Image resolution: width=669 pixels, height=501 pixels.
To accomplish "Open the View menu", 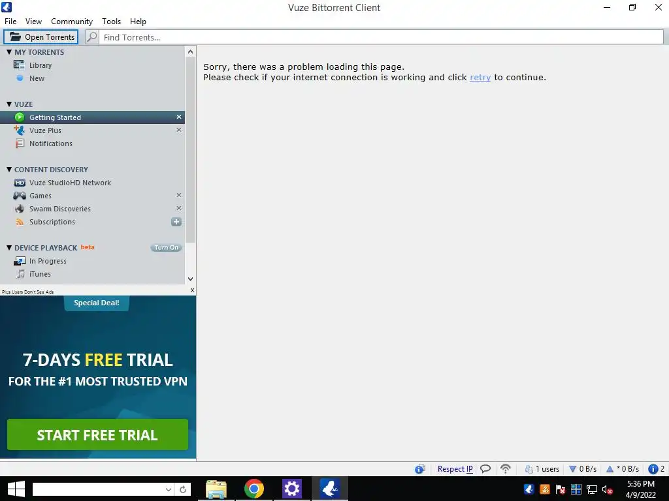I will point(33,22).
